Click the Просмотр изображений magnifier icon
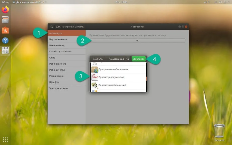Screen dimensions: 232x145 point(95,85)
